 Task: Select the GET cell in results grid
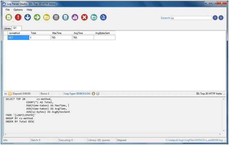pos(18,38)
